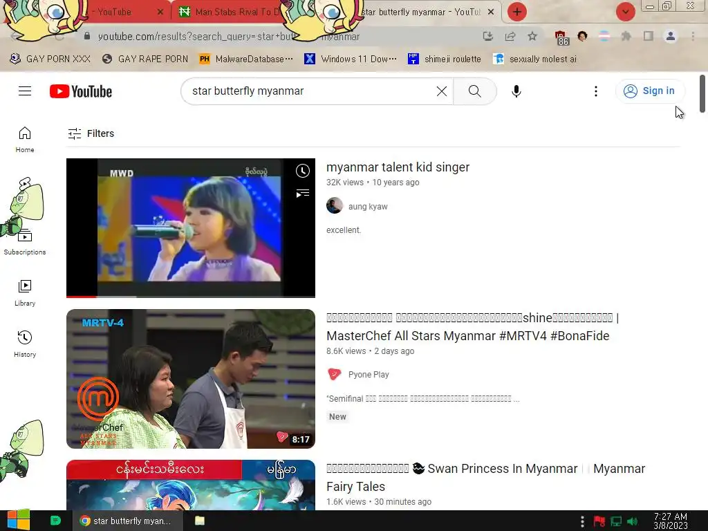Open Library in the sidebar
Image resolution: width=708 pixels, height=531 pixels.
(x=25, y=293)
